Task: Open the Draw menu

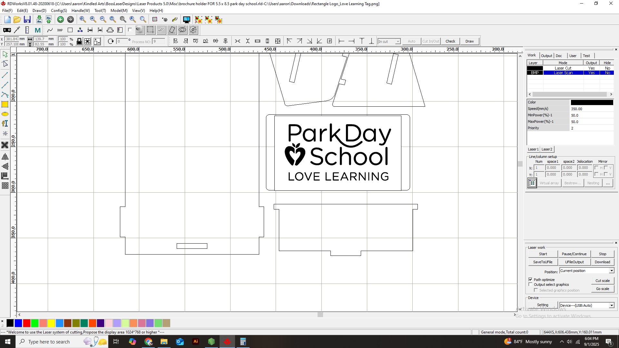Action: [x=39, y=11]
